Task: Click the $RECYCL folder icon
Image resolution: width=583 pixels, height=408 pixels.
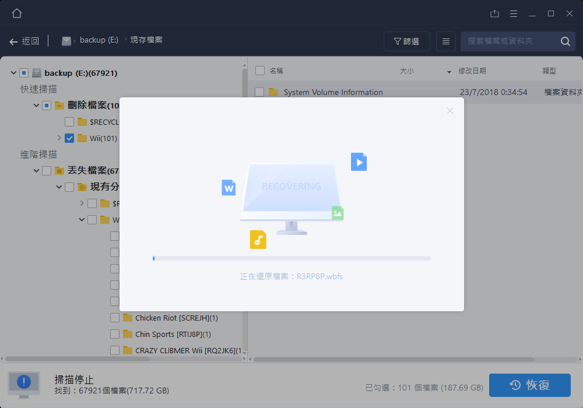Action: [x=82, y=122]
